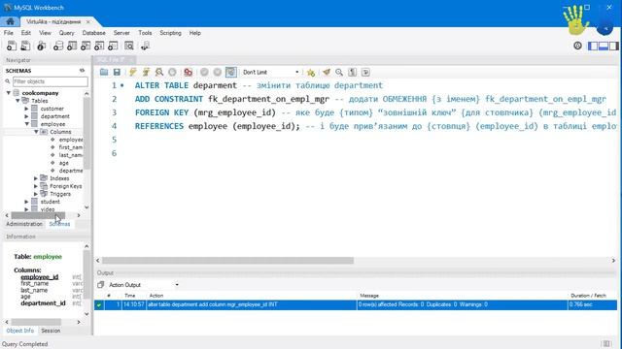The width and height of the screenshot is (622, 349).
Task: Open the View menu
Action: 45,33
